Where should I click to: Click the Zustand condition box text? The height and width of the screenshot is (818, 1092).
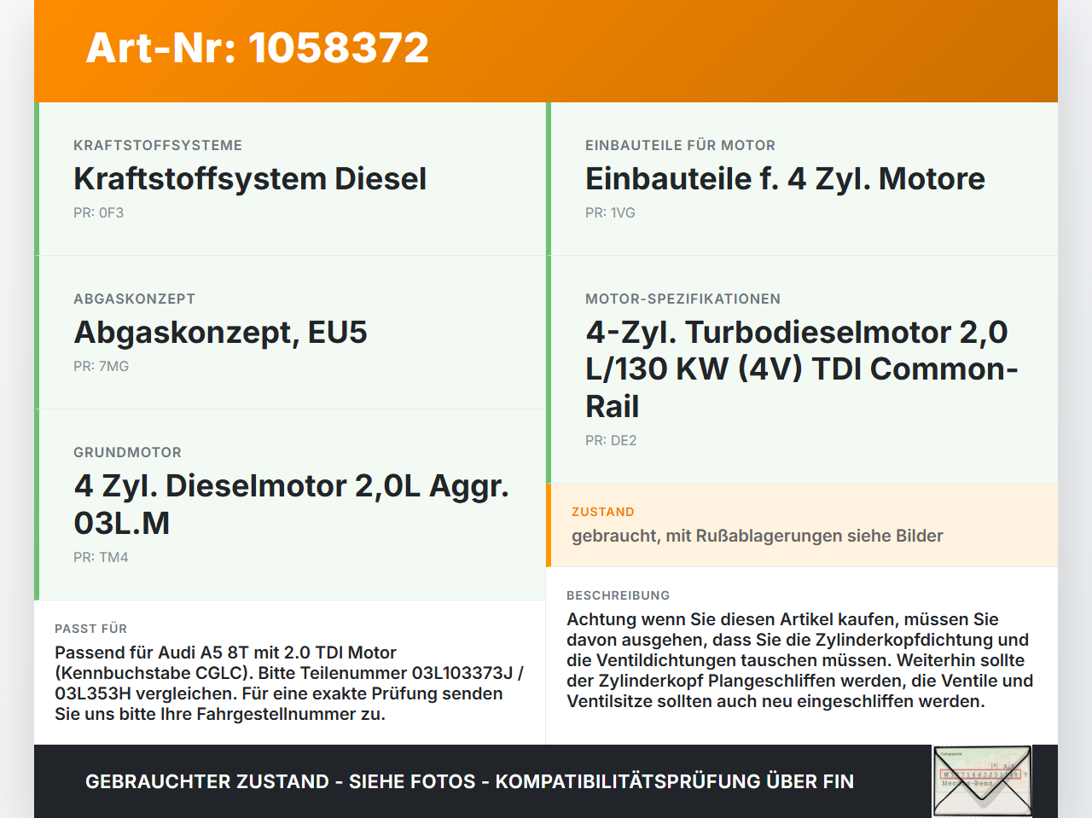(x=758, y=536)
